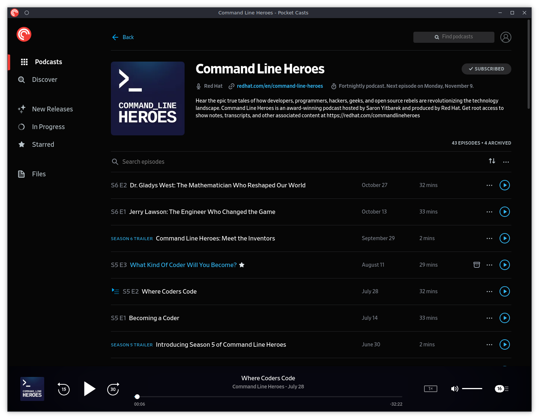
Task: Skip back 15 seconds
Action: [x=64, y=389]
